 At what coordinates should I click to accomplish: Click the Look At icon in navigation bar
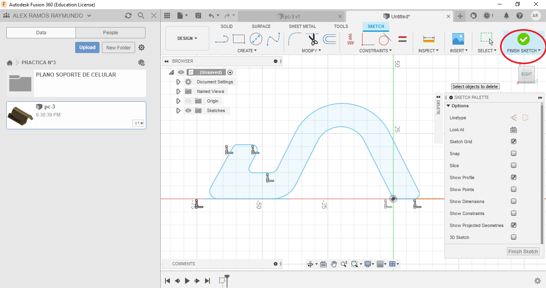coord(323,264)
